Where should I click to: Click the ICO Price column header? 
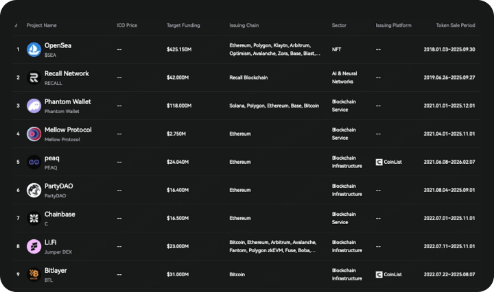click(x=127, y=25)
